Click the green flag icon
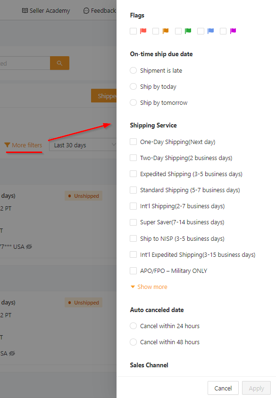 click(188, 31)
